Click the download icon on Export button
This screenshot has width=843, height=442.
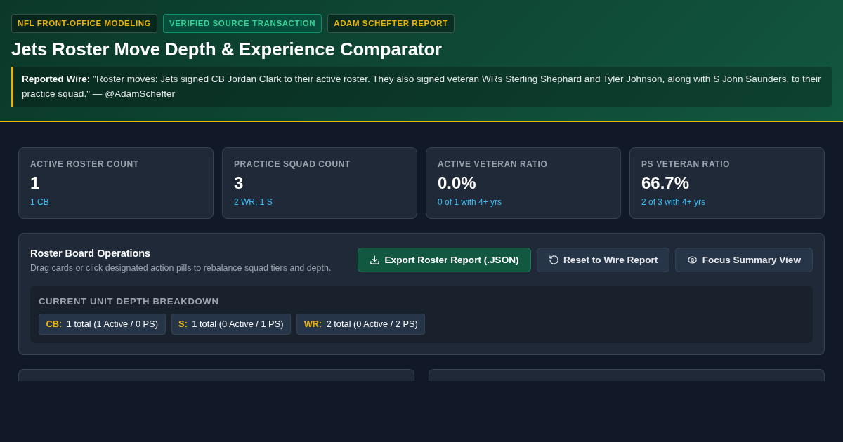point(374,260)
